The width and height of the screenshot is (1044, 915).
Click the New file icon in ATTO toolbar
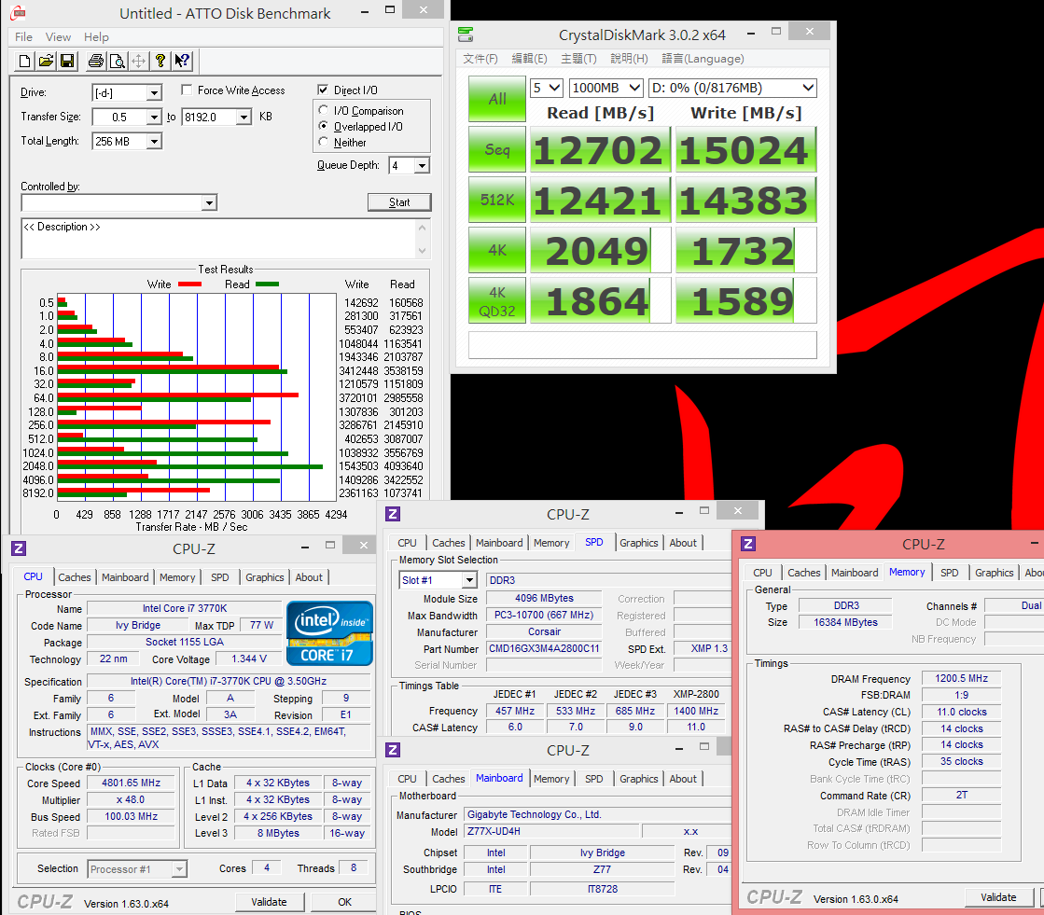25,62
